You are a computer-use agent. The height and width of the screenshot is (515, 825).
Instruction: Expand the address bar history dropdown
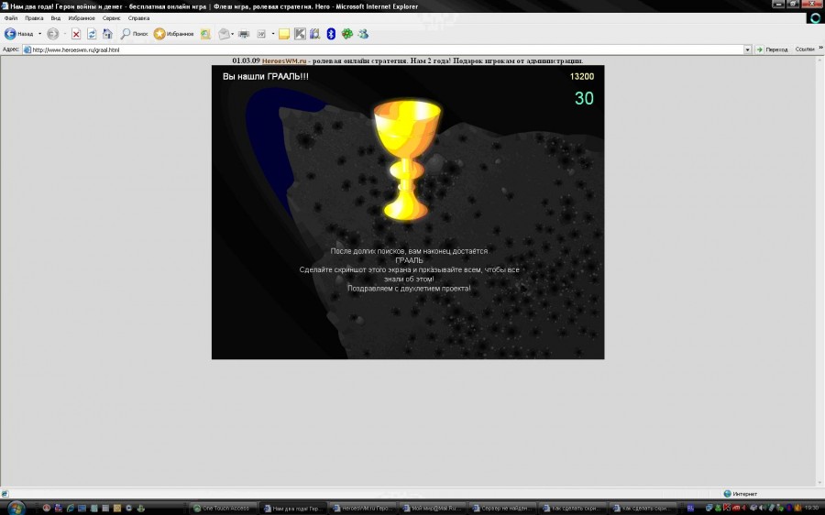click(747, 50)
